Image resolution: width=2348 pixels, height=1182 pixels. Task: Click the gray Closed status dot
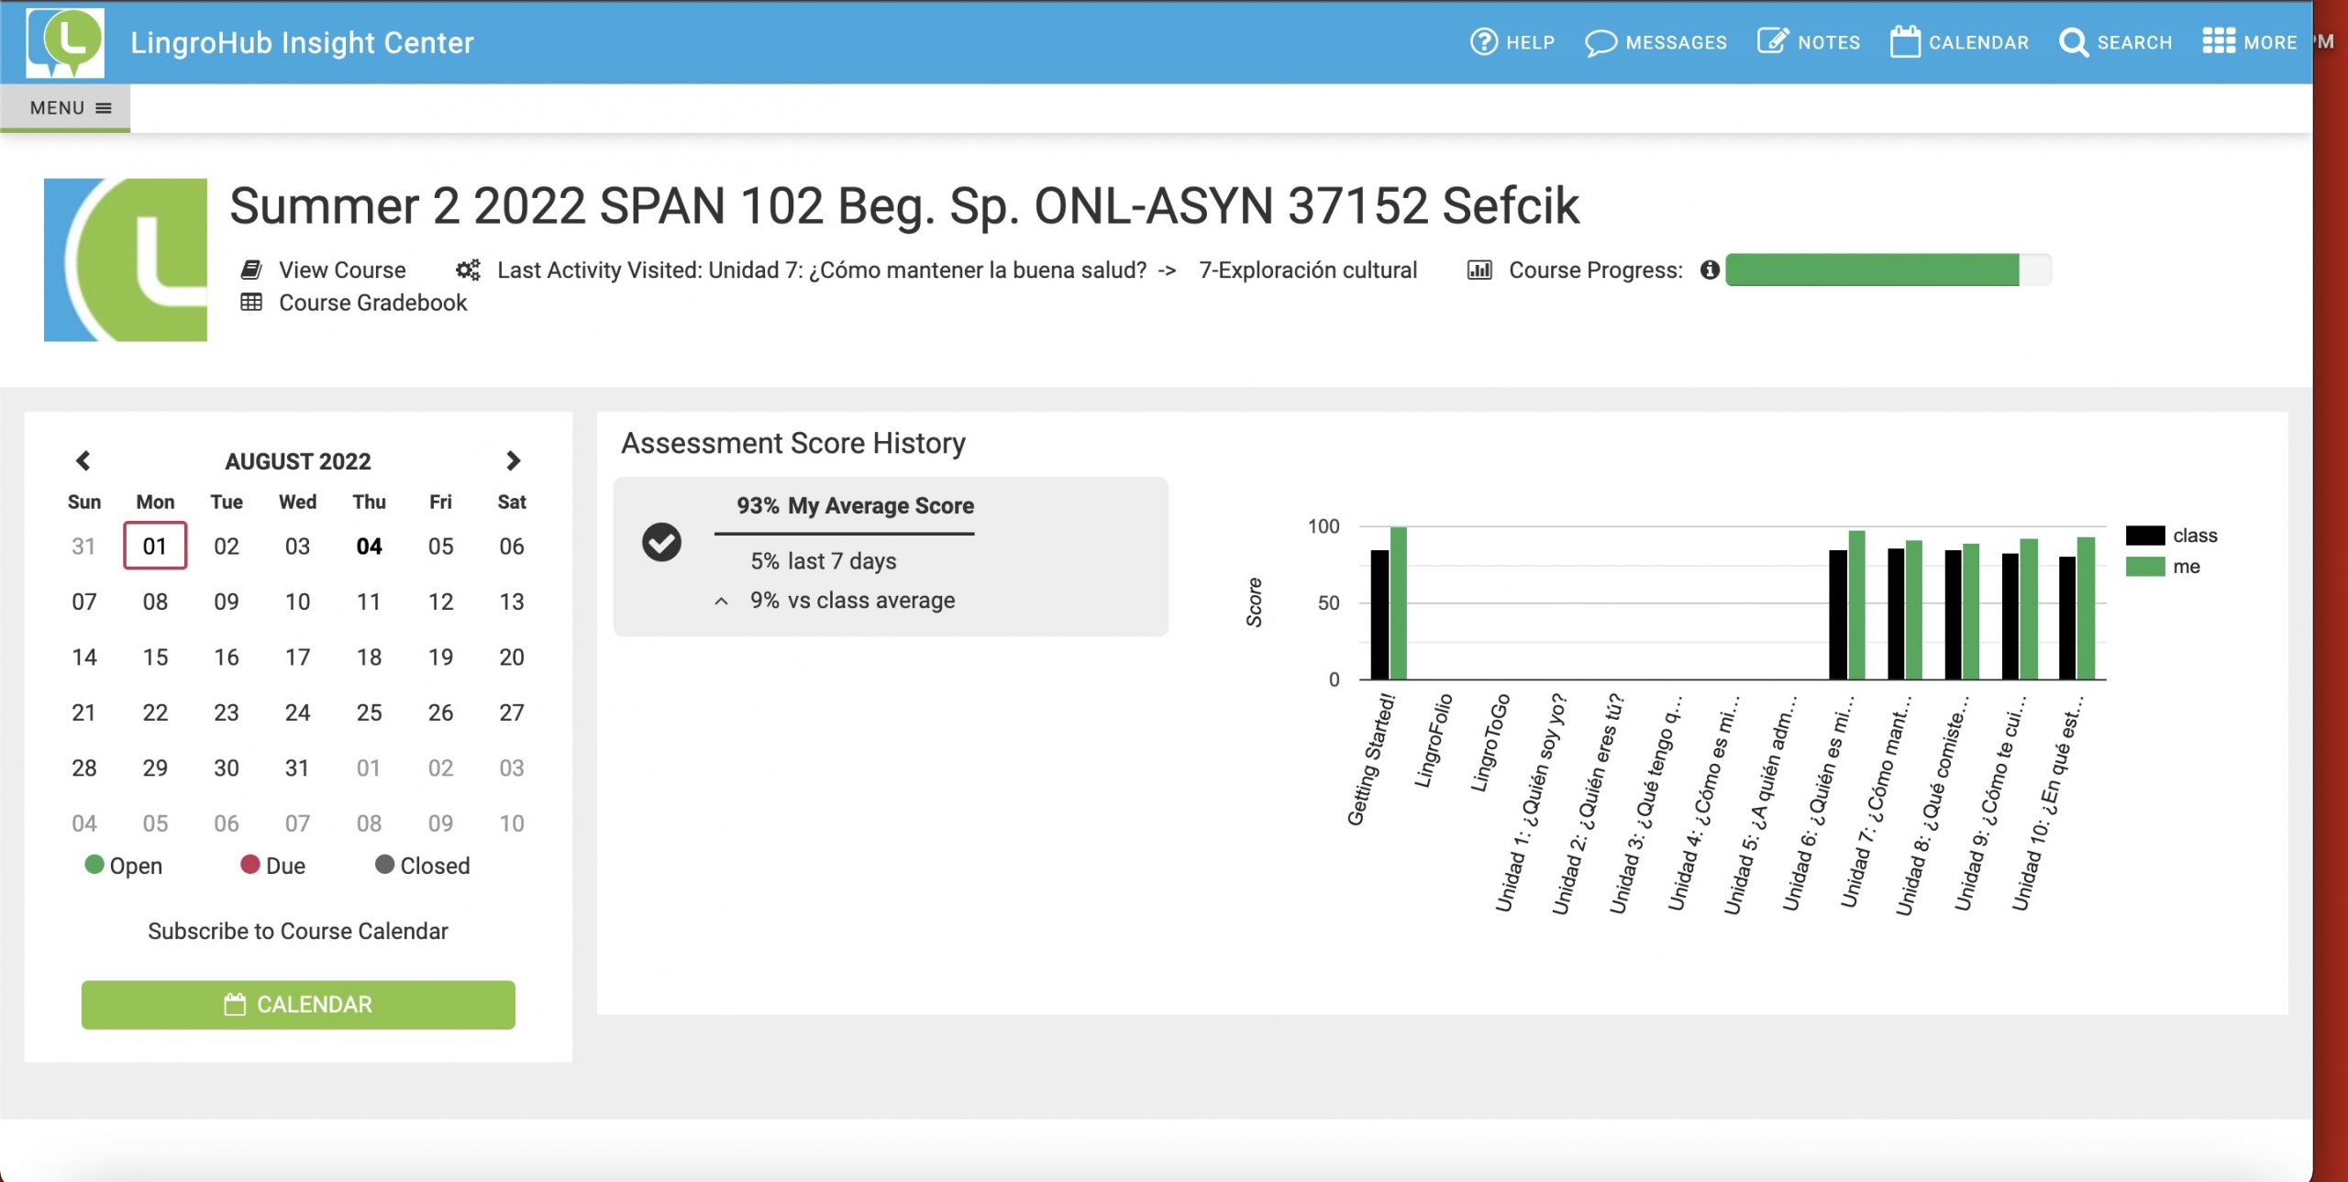(384, 864)
